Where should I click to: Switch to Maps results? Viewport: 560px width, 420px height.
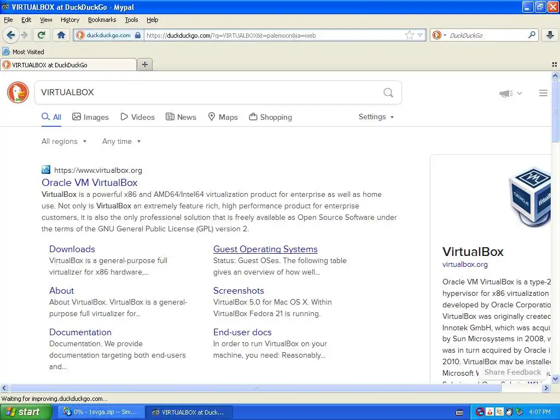223,117
